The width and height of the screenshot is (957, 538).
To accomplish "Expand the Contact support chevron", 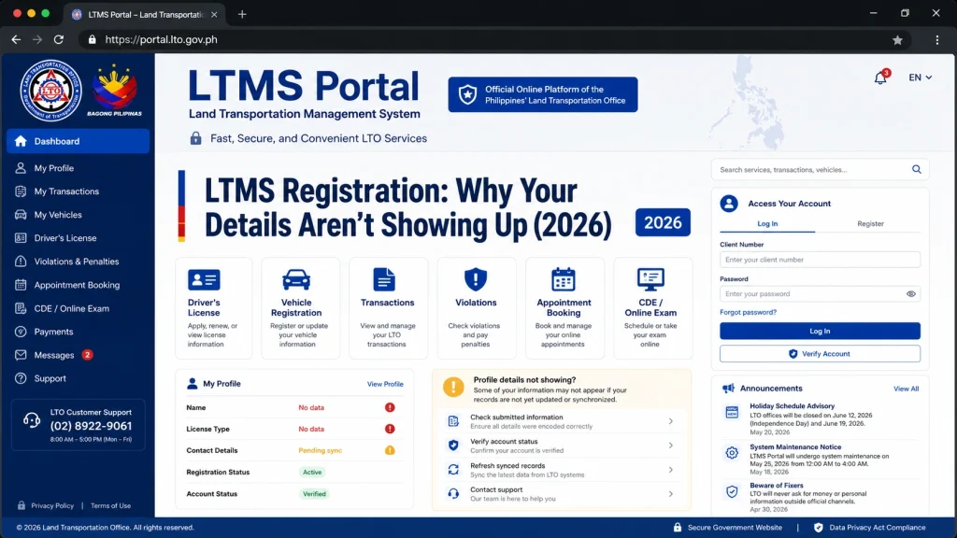I will click(x=670, y=494).
